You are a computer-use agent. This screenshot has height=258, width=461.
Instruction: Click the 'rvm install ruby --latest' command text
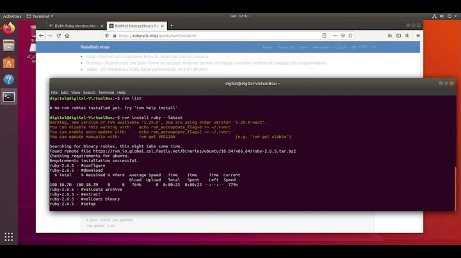pyautogui.click(x=152, y=118)
